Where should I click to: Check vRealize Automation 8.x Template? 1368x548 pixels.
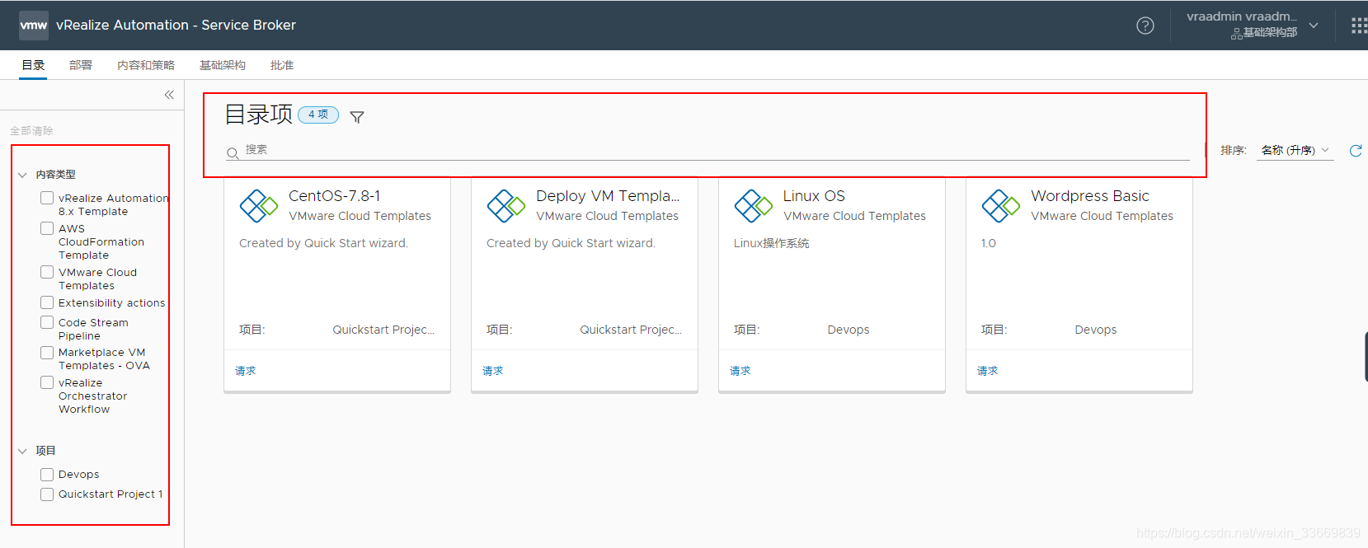(47, 198)
